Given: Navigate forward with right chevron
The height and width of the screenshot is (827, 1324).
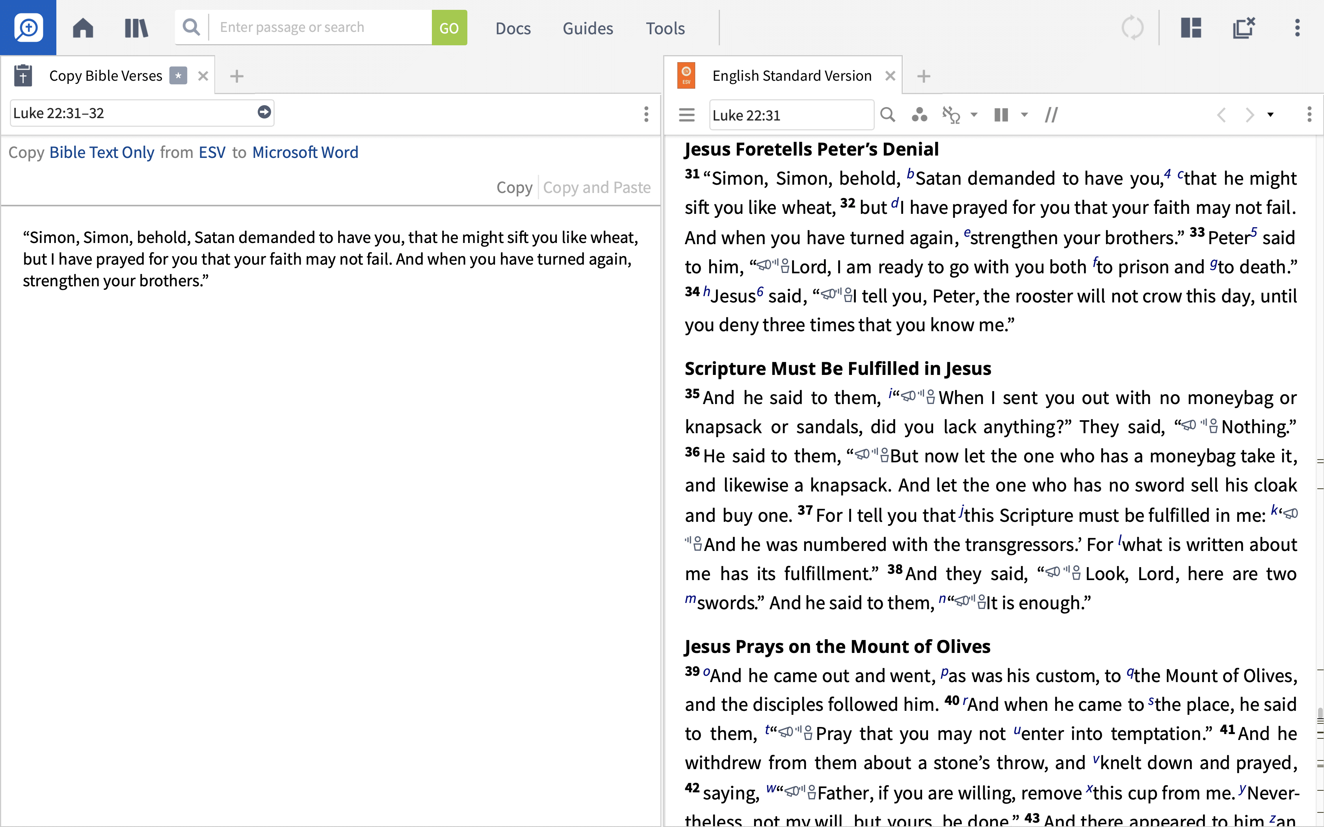Looking at the screenshot, I should coord(1250,115).
